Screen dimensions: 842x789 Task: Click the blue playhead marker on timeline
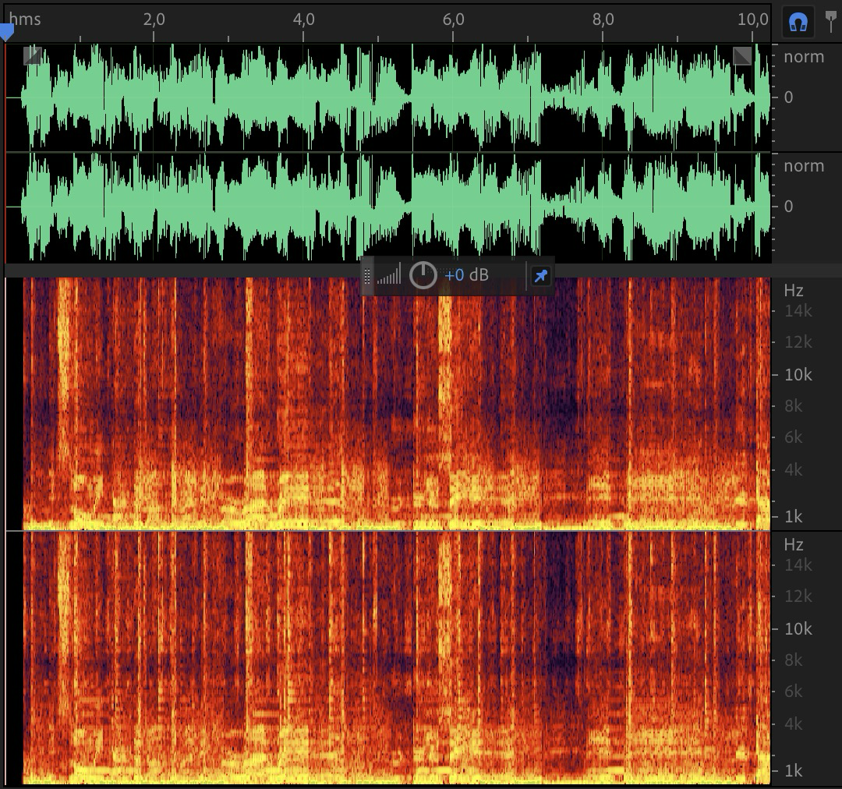pyautogui.click(x=6, y=32)
